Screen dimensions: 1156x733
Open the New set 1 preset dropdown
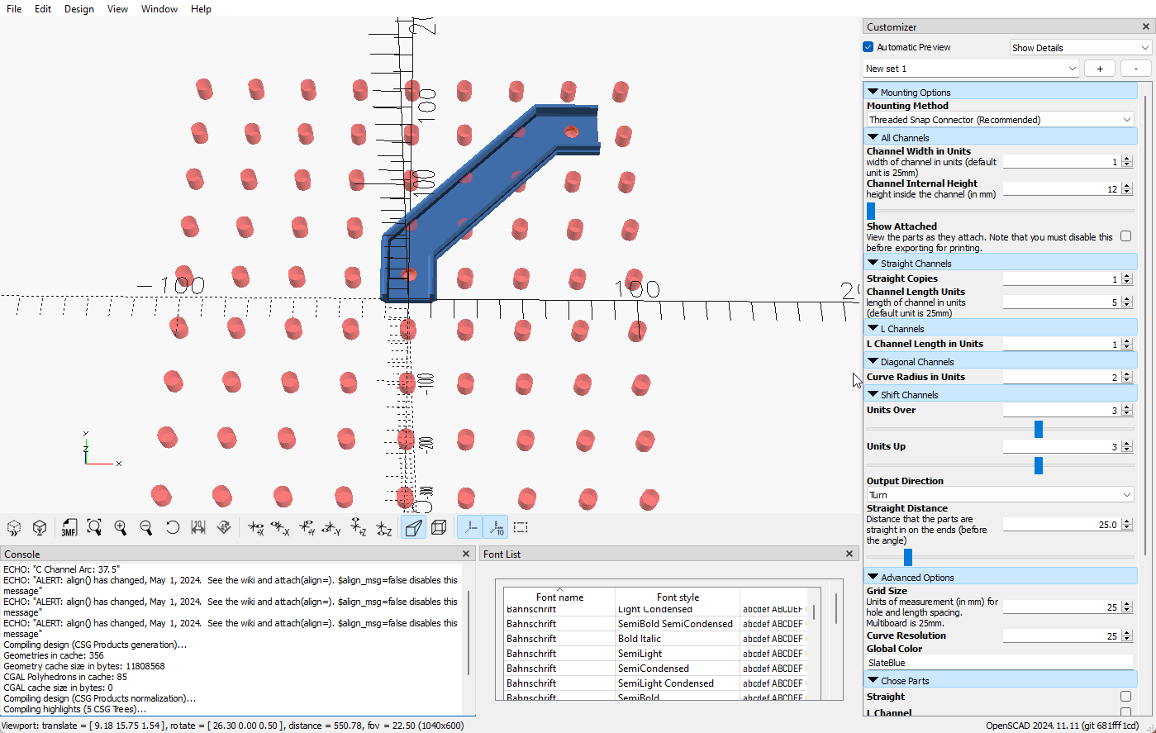pyautogui.click(x=971, y=69)
